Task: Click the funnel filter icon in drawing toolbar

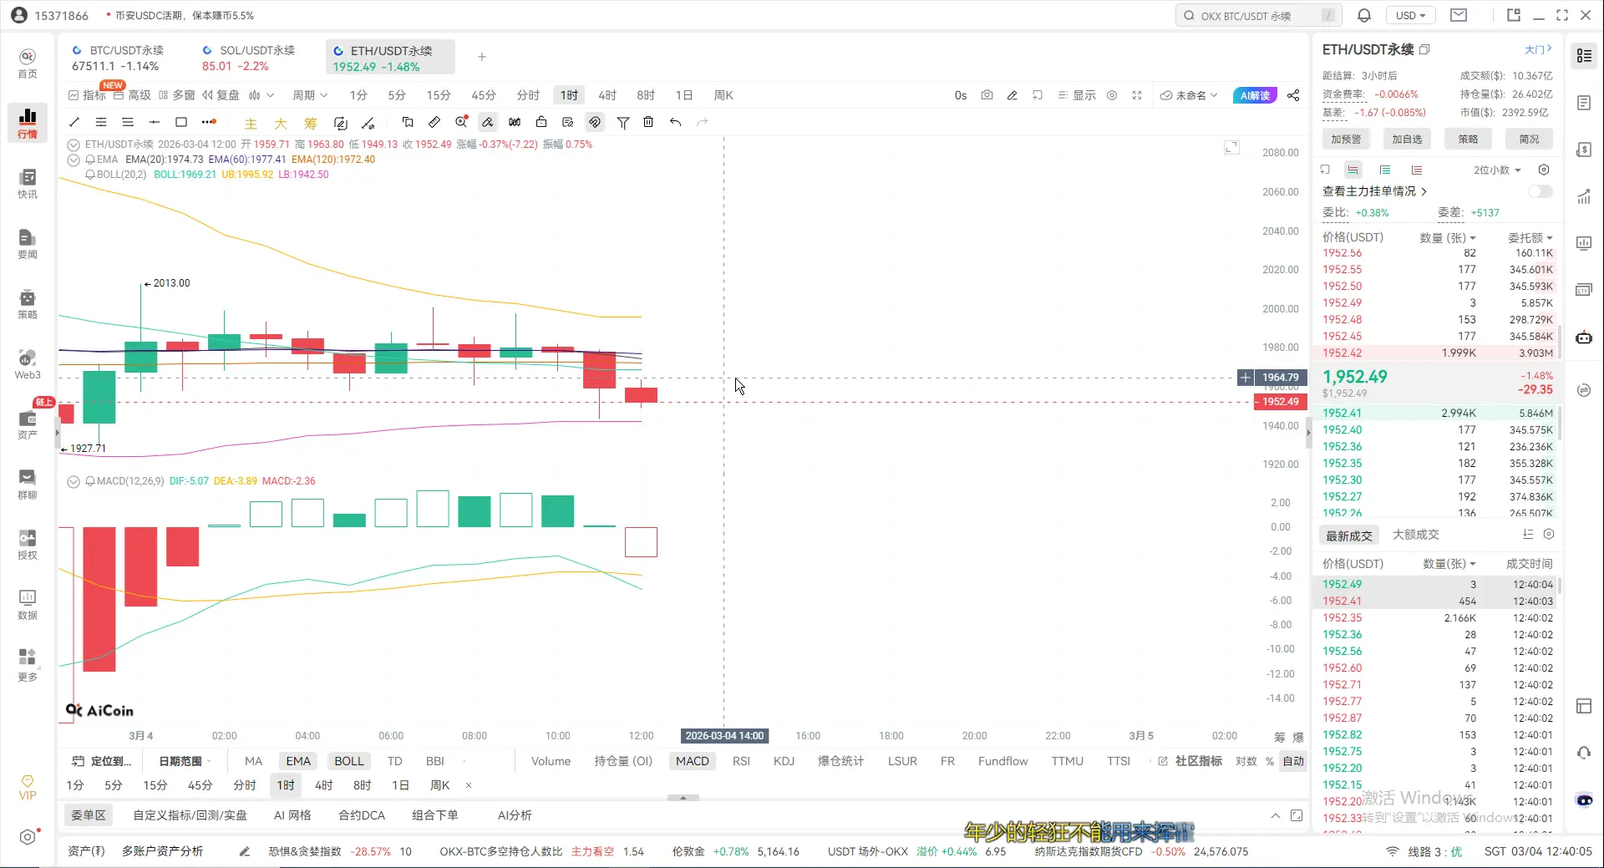Action: pos(623,122)
